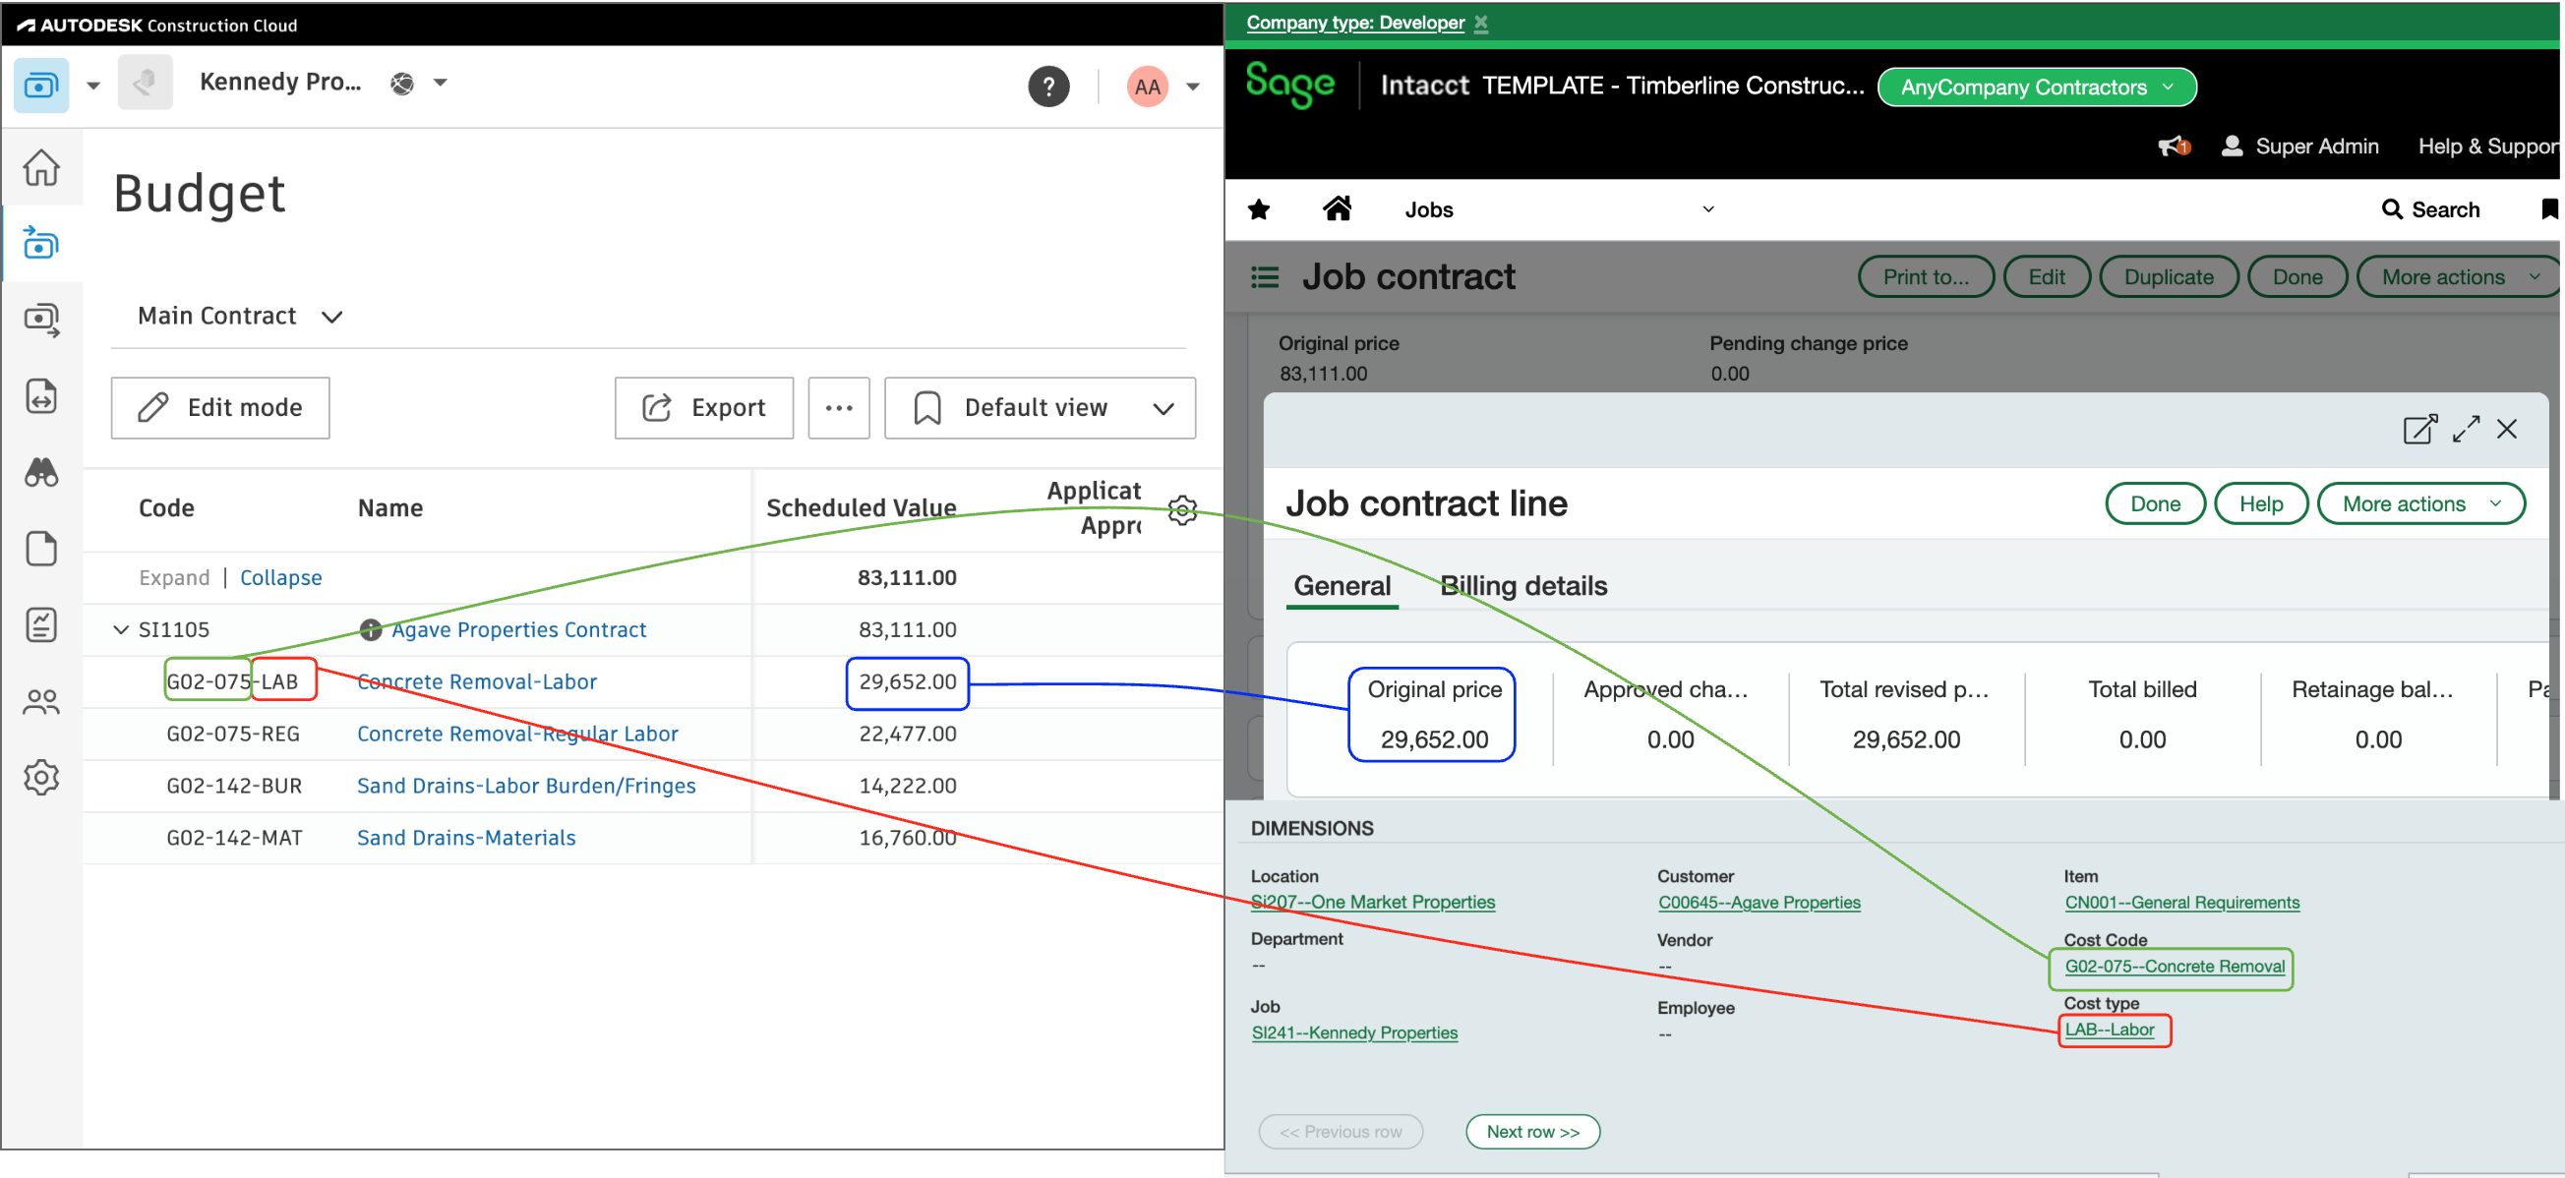Select the Cost Management icon in sidebar

[41, 243]
